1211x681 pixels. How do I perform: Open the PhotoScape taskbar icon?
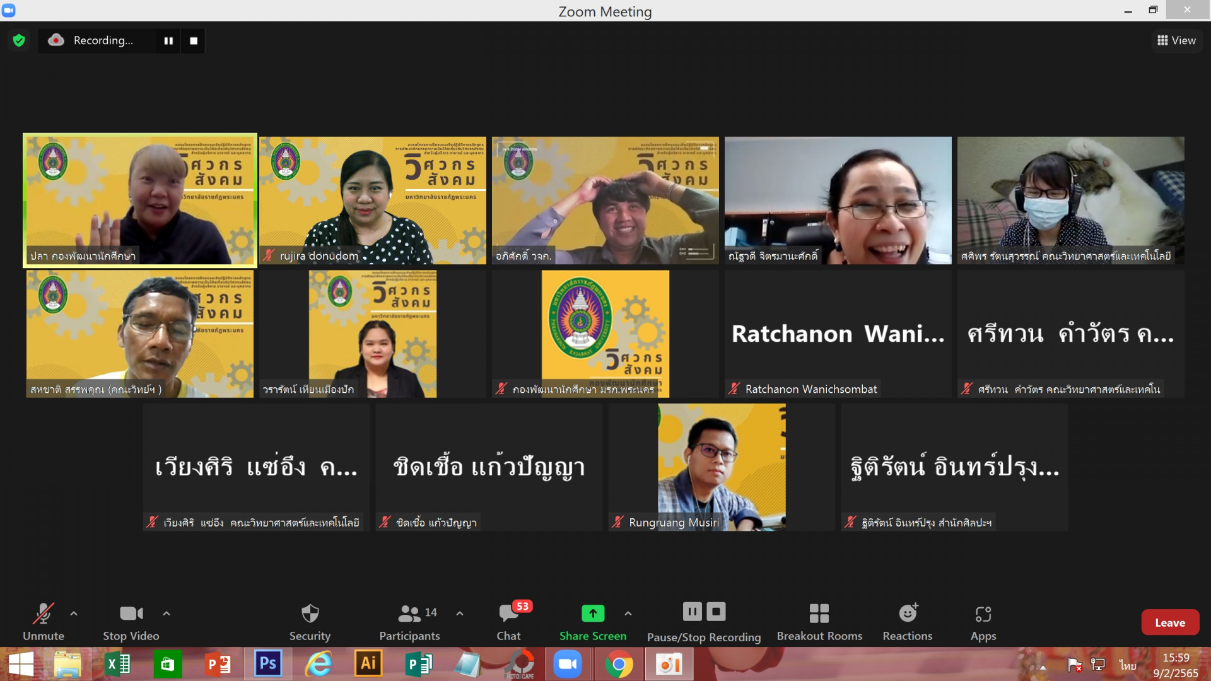pos(521,665)
